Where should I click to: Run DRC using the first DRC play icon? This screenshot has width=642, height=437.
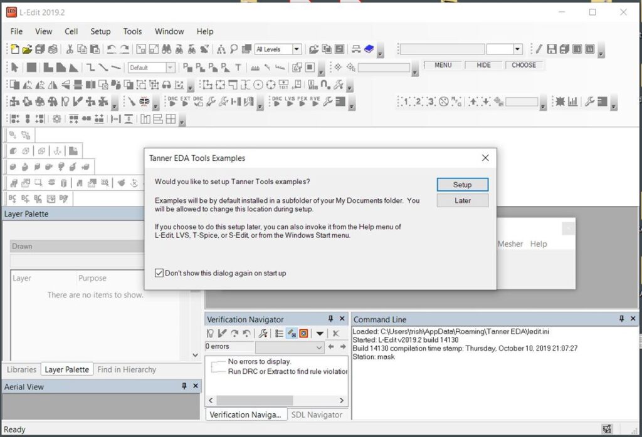173,101
